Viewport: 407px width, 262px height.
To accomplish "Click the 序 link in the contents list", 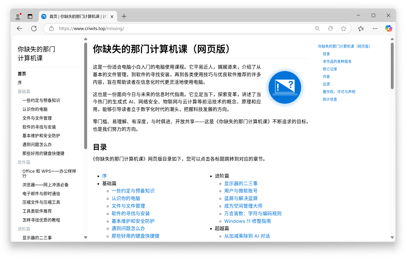I will tap(105, 176).
